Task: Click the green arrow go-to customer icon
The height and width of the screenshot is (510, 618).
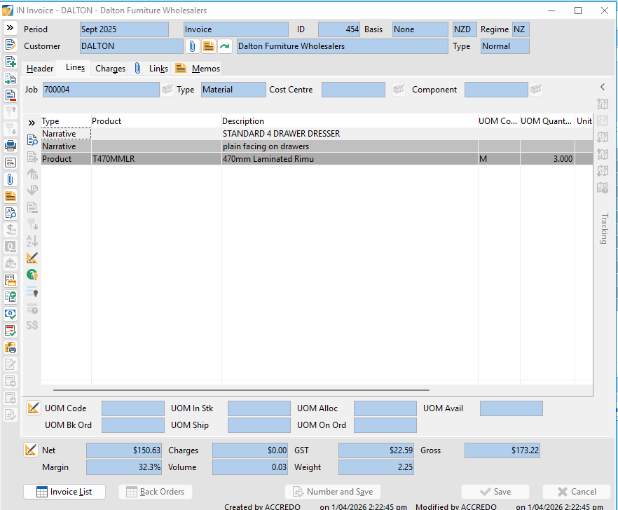Action: click(225, 46)
